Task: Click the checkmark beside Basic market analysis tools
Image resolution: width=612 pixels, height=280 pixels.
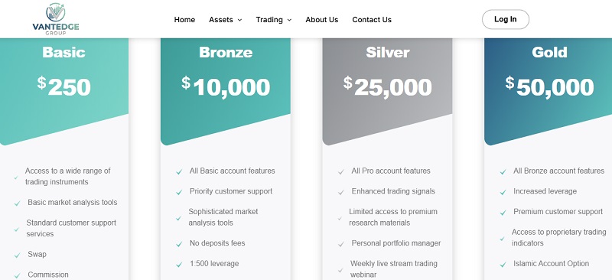Action: 17,203
